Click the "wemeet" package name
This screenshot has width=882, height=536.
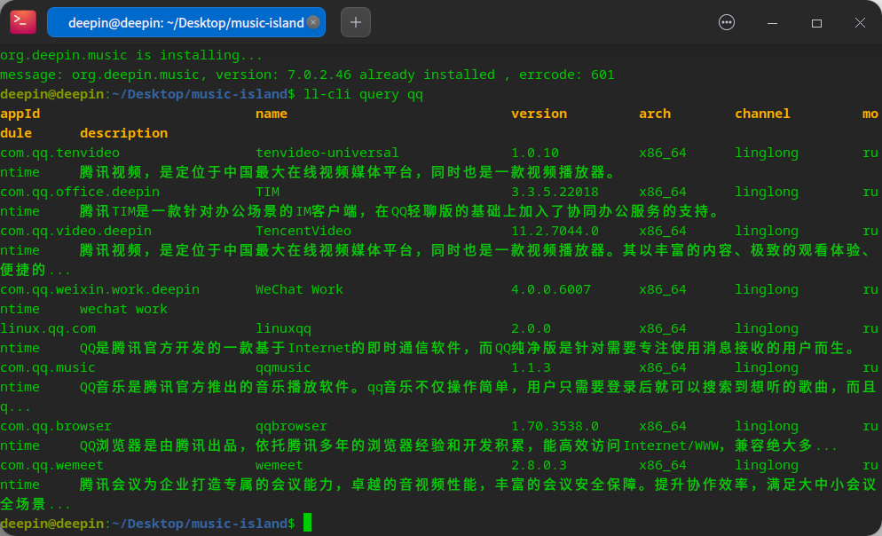279,465
